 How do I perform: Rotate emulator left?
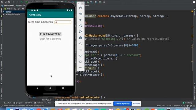[80, 26]
